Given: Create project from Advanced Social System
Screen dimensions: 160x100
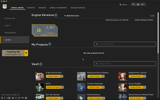Looking at the screenshot, I should coord(94,76).
